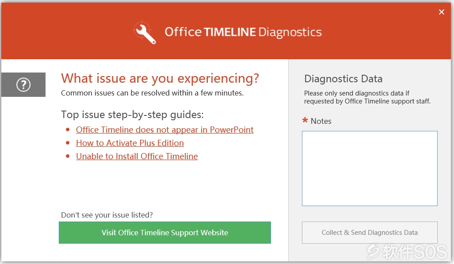Screen dimensions: 454x264
Task: Click 'What issue are you experiencing?' heading
Action: (160, 79)
